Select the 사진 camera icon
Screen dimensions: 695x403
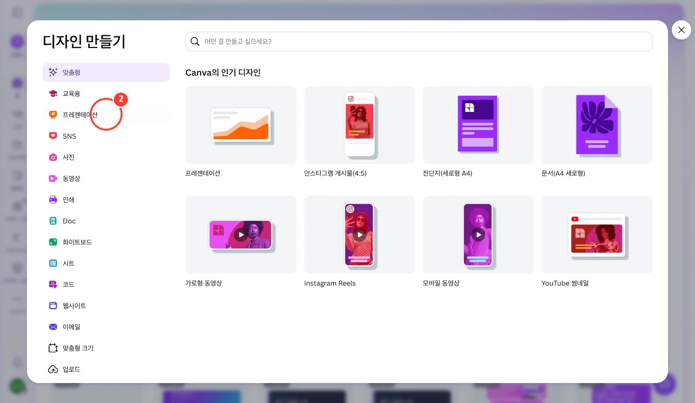point(53,157)
